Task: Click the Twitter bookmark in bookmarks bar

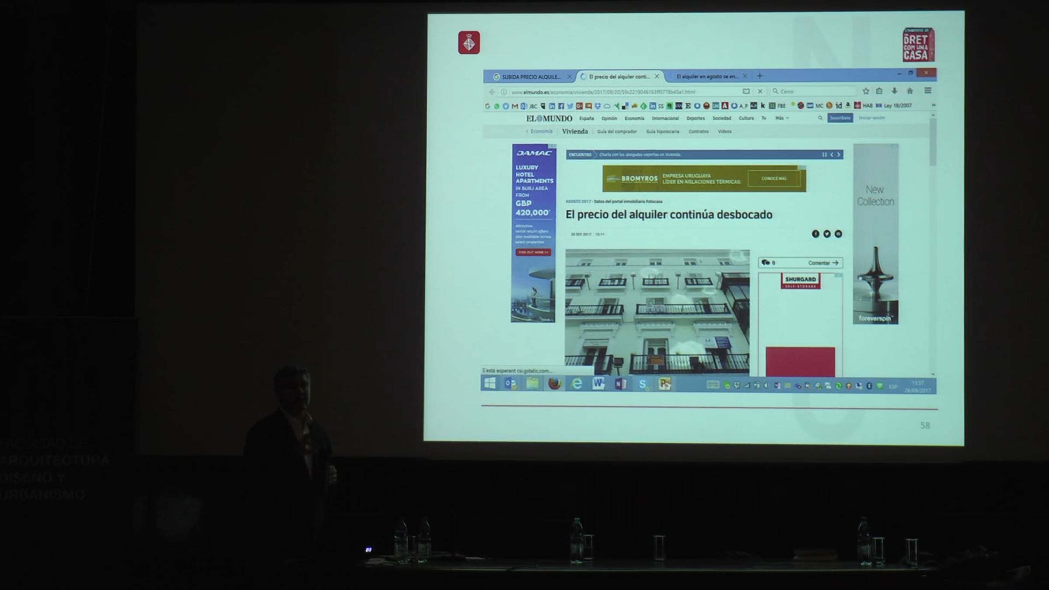Action: pos(570,106)
